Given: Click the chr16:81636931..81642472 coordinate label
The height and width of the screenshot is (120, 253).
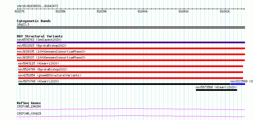Looking at the screenshot, I should point(38,6).
